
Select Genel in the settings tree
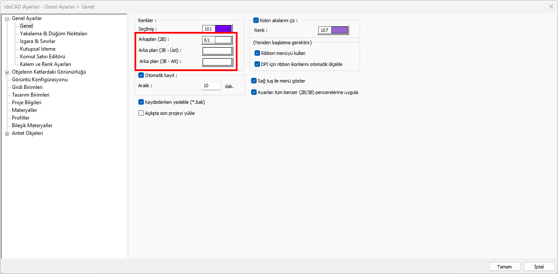26,26
